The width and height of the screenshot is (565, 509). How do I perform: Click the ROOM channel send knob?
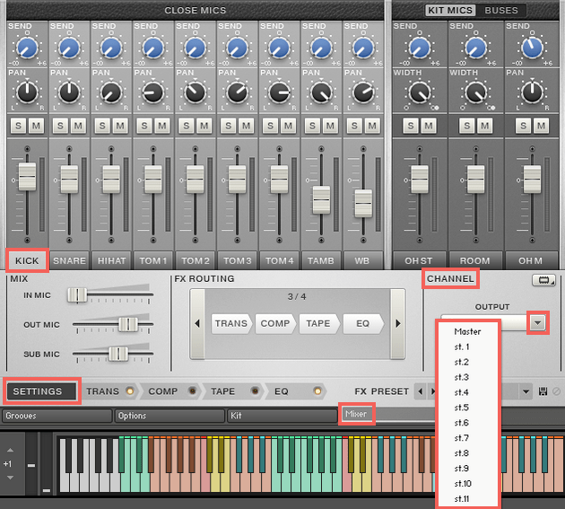475,48
